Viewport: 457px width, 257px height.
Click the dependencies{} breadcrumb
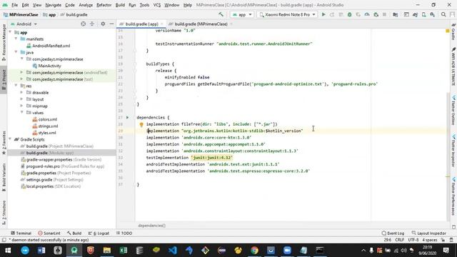pos(151,226)
